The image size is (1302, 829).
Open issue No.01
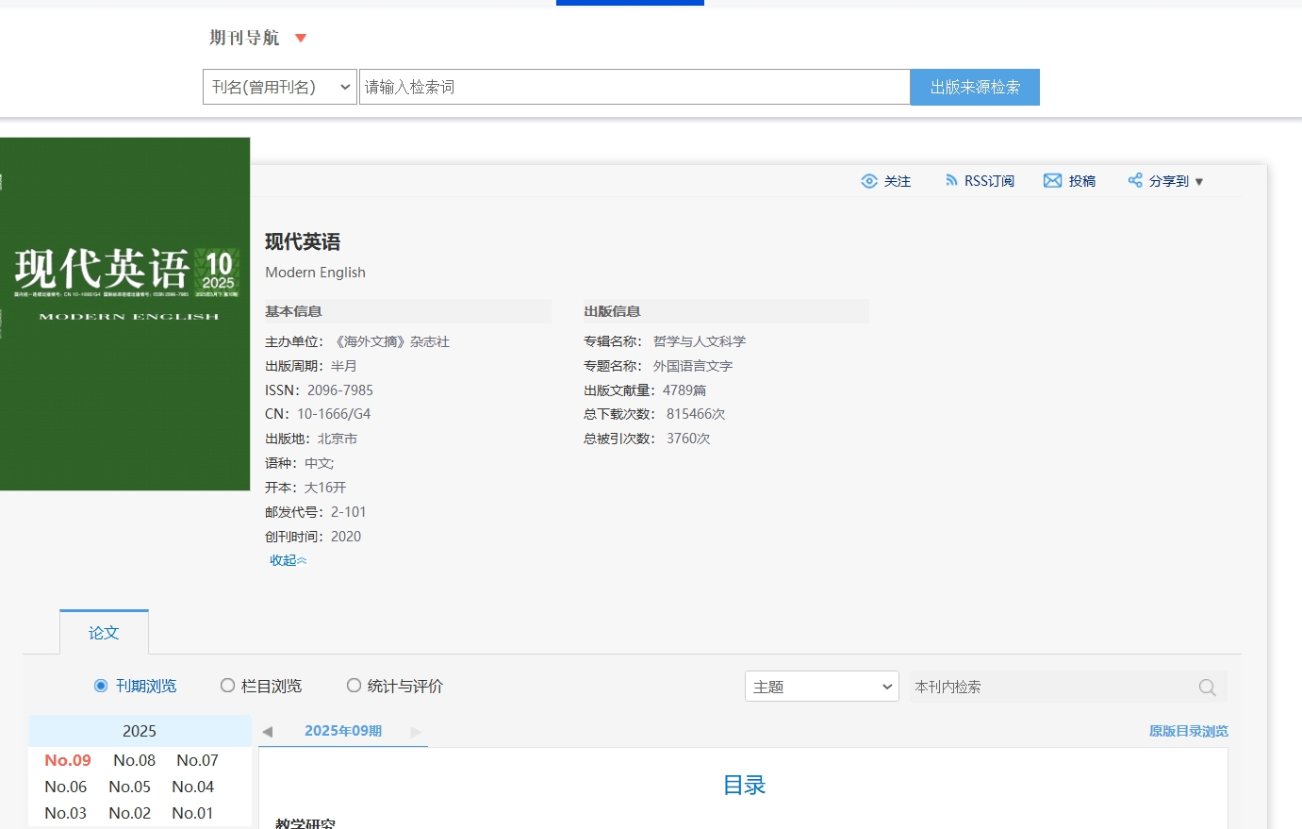pos(192,813)
